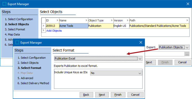Screen dimensions: 192x99
Task: Close the front Export Manager dialog
Action: 141,42
